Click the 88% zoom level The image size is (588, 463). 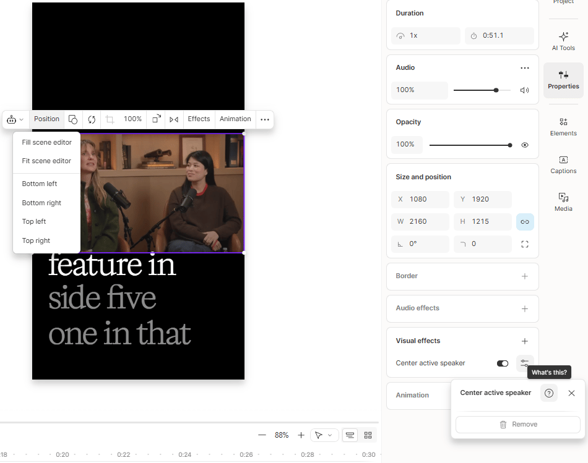click(x=282, y=435)
